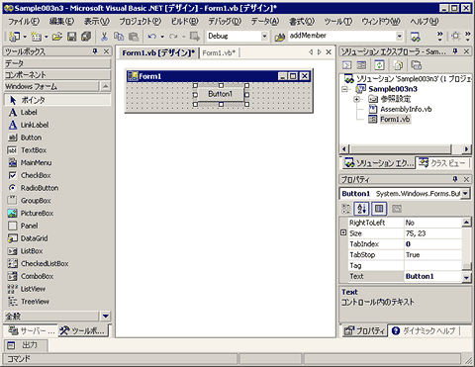475x367 pixels.
Task: Click the Refresh icon in Solution Explorer
Action: 379,65
